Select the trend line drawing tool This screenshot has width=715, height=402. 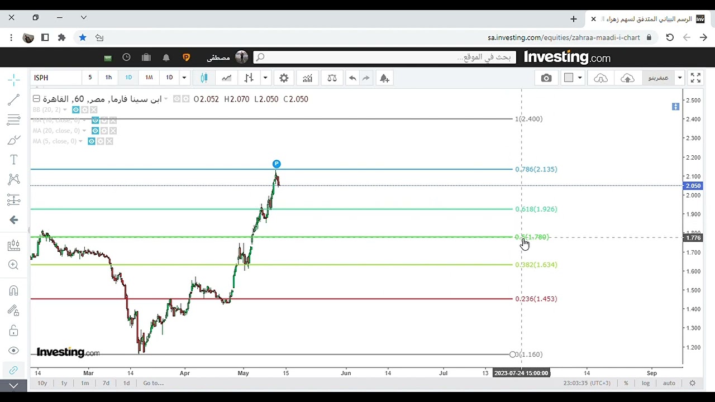click(14, 100)
